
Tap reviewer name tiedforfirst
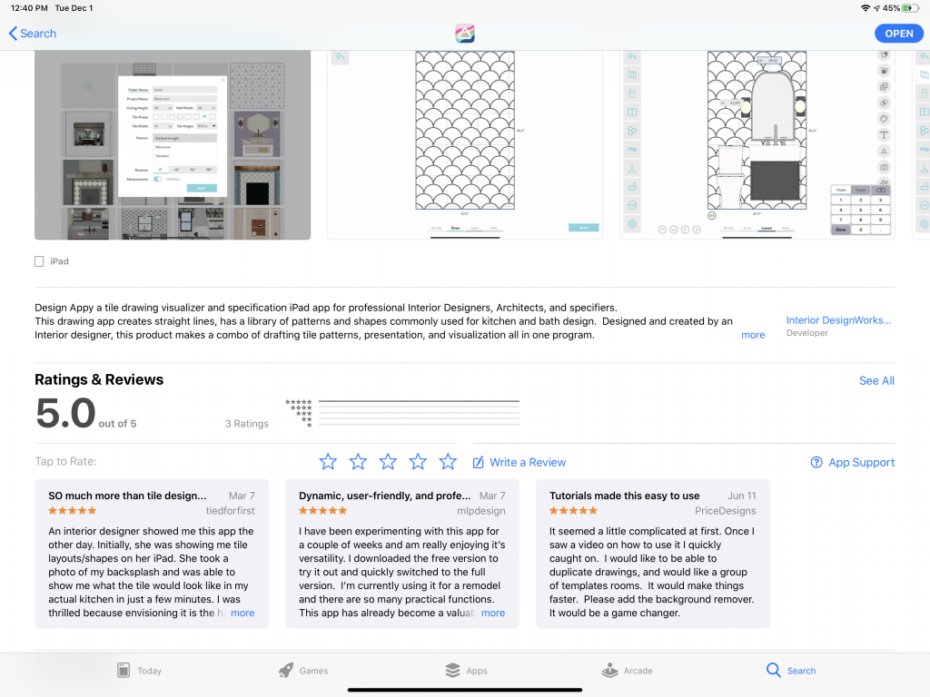pyautogui.click(x=230, y=511)
